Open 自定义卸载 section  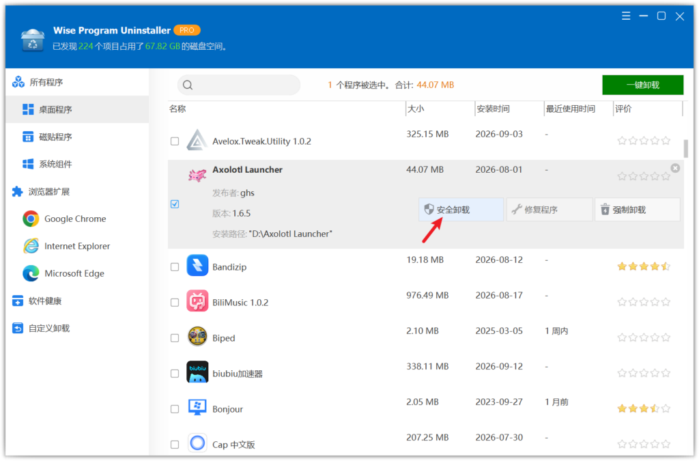pyautogui.click(x=77, y=328)
